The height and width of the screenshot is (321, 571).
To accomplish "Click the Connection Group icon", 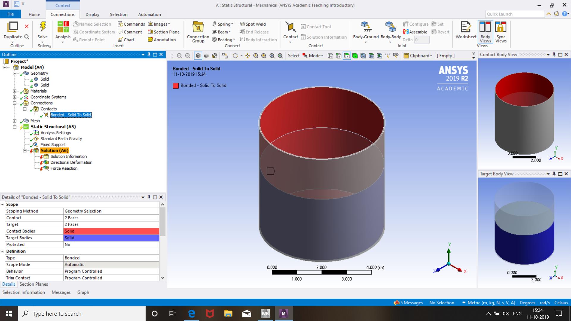I will pos(198,32).
